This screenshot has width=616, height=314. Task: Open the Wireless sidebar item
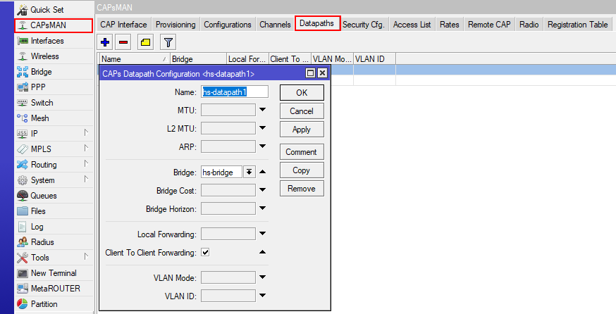(x=44, y=56)
